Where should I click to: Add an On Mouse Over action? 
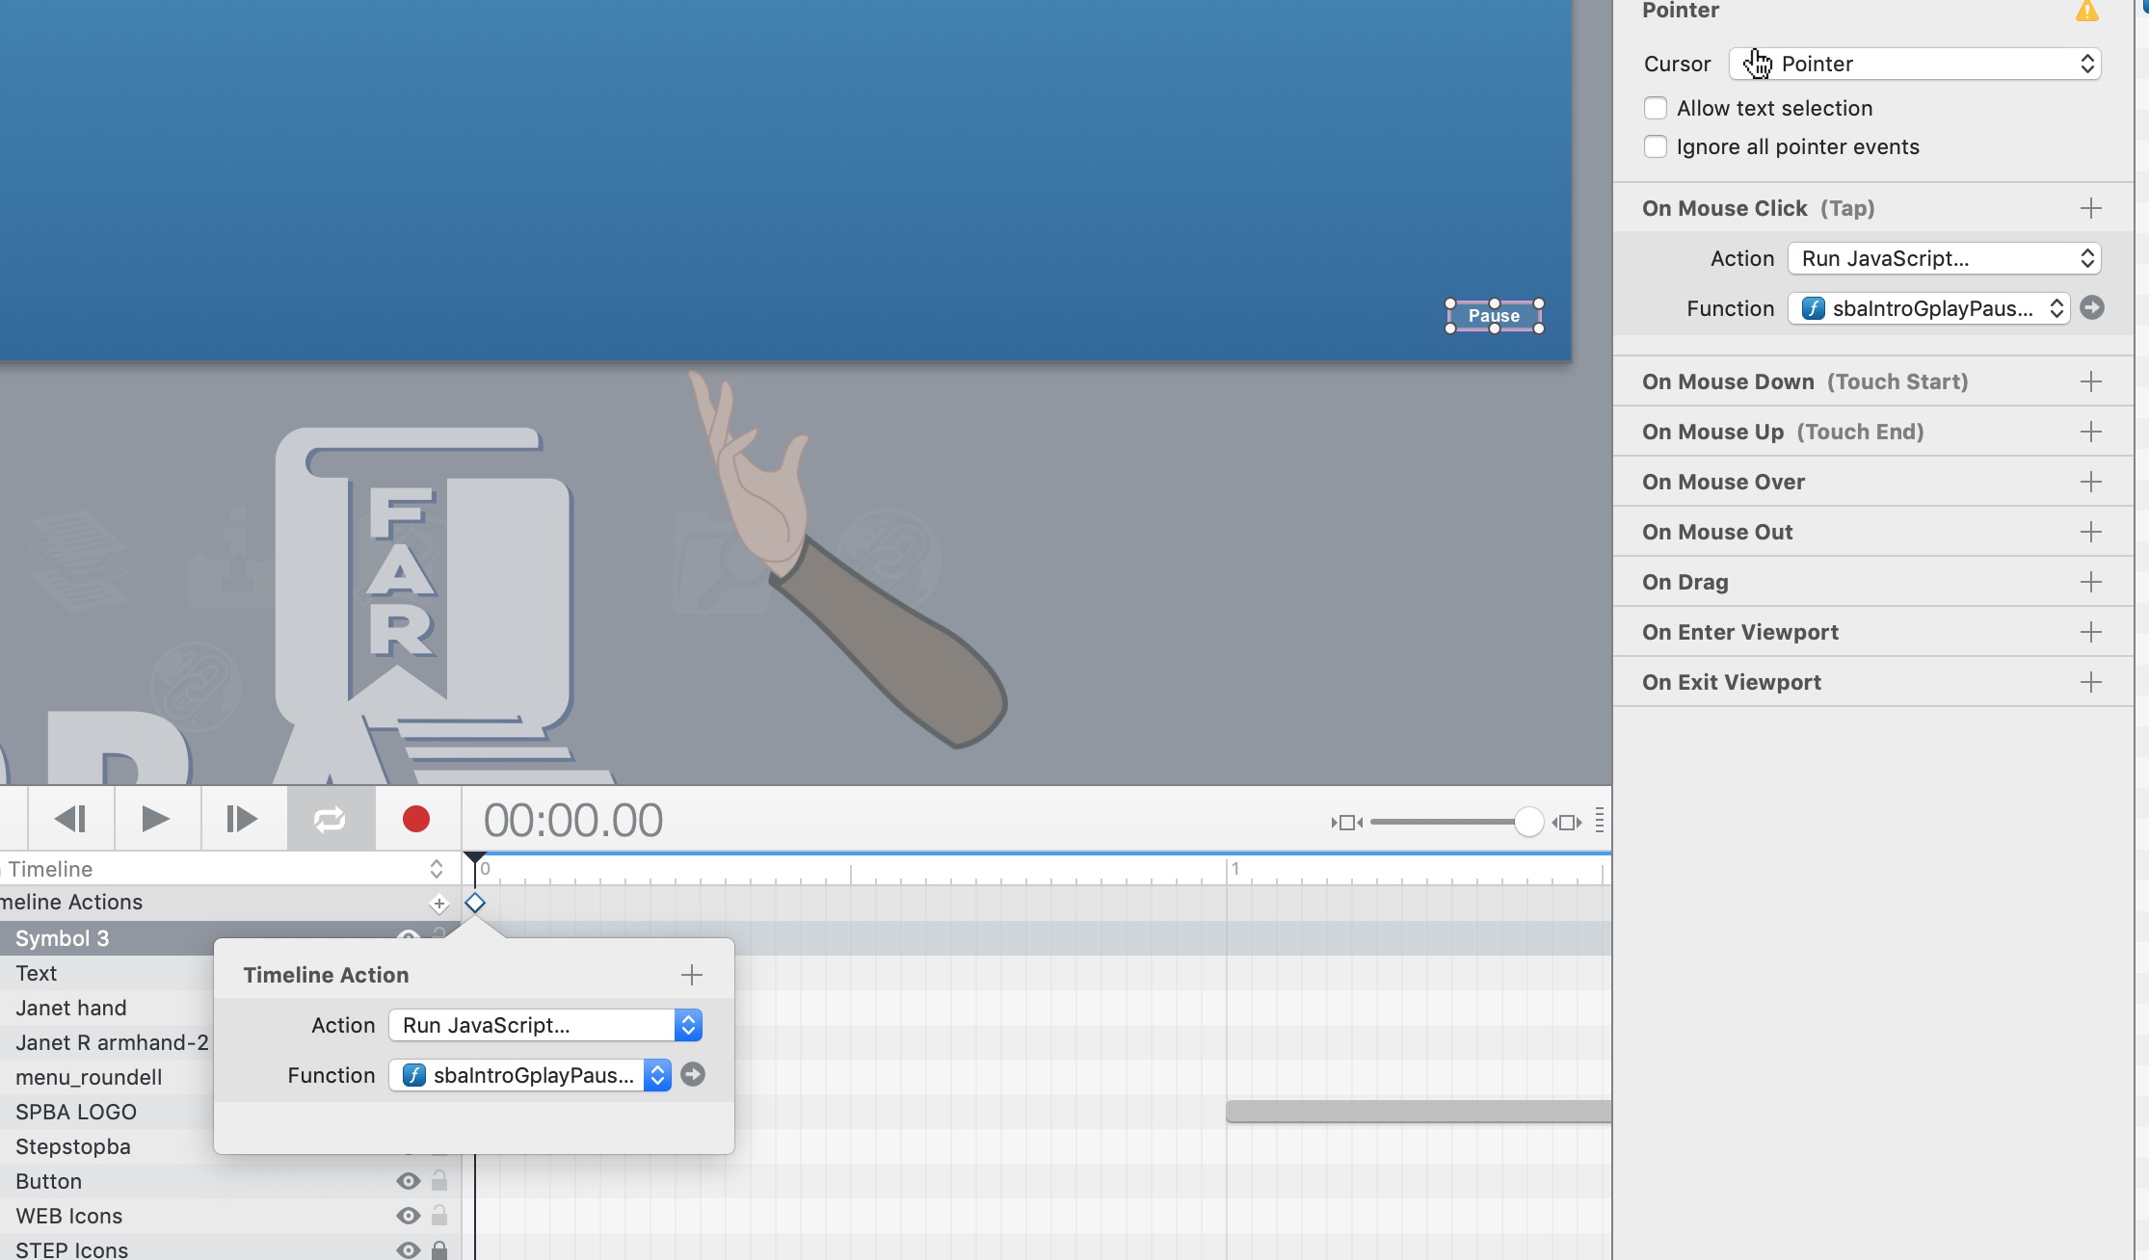(x=2090, y=482)
